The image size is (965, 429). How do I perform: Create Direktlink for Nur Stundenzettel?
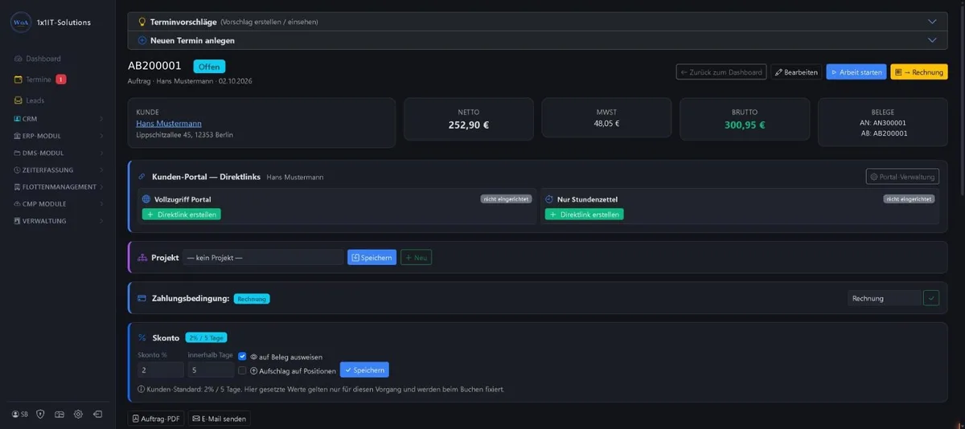tap(584, 214)
